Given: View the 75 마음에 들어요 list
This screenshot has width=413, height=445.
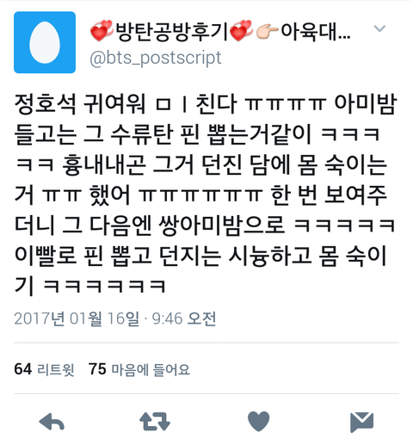Looking at the screenshot, I should point(139,369).
